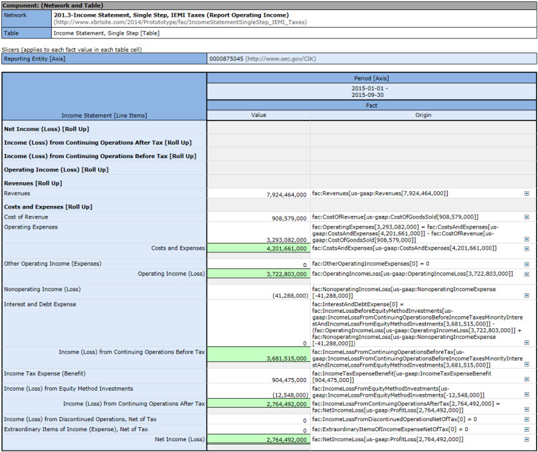Click the Cost of Revenue value 908,579,000
538x452 pixels.
[289, 219]
